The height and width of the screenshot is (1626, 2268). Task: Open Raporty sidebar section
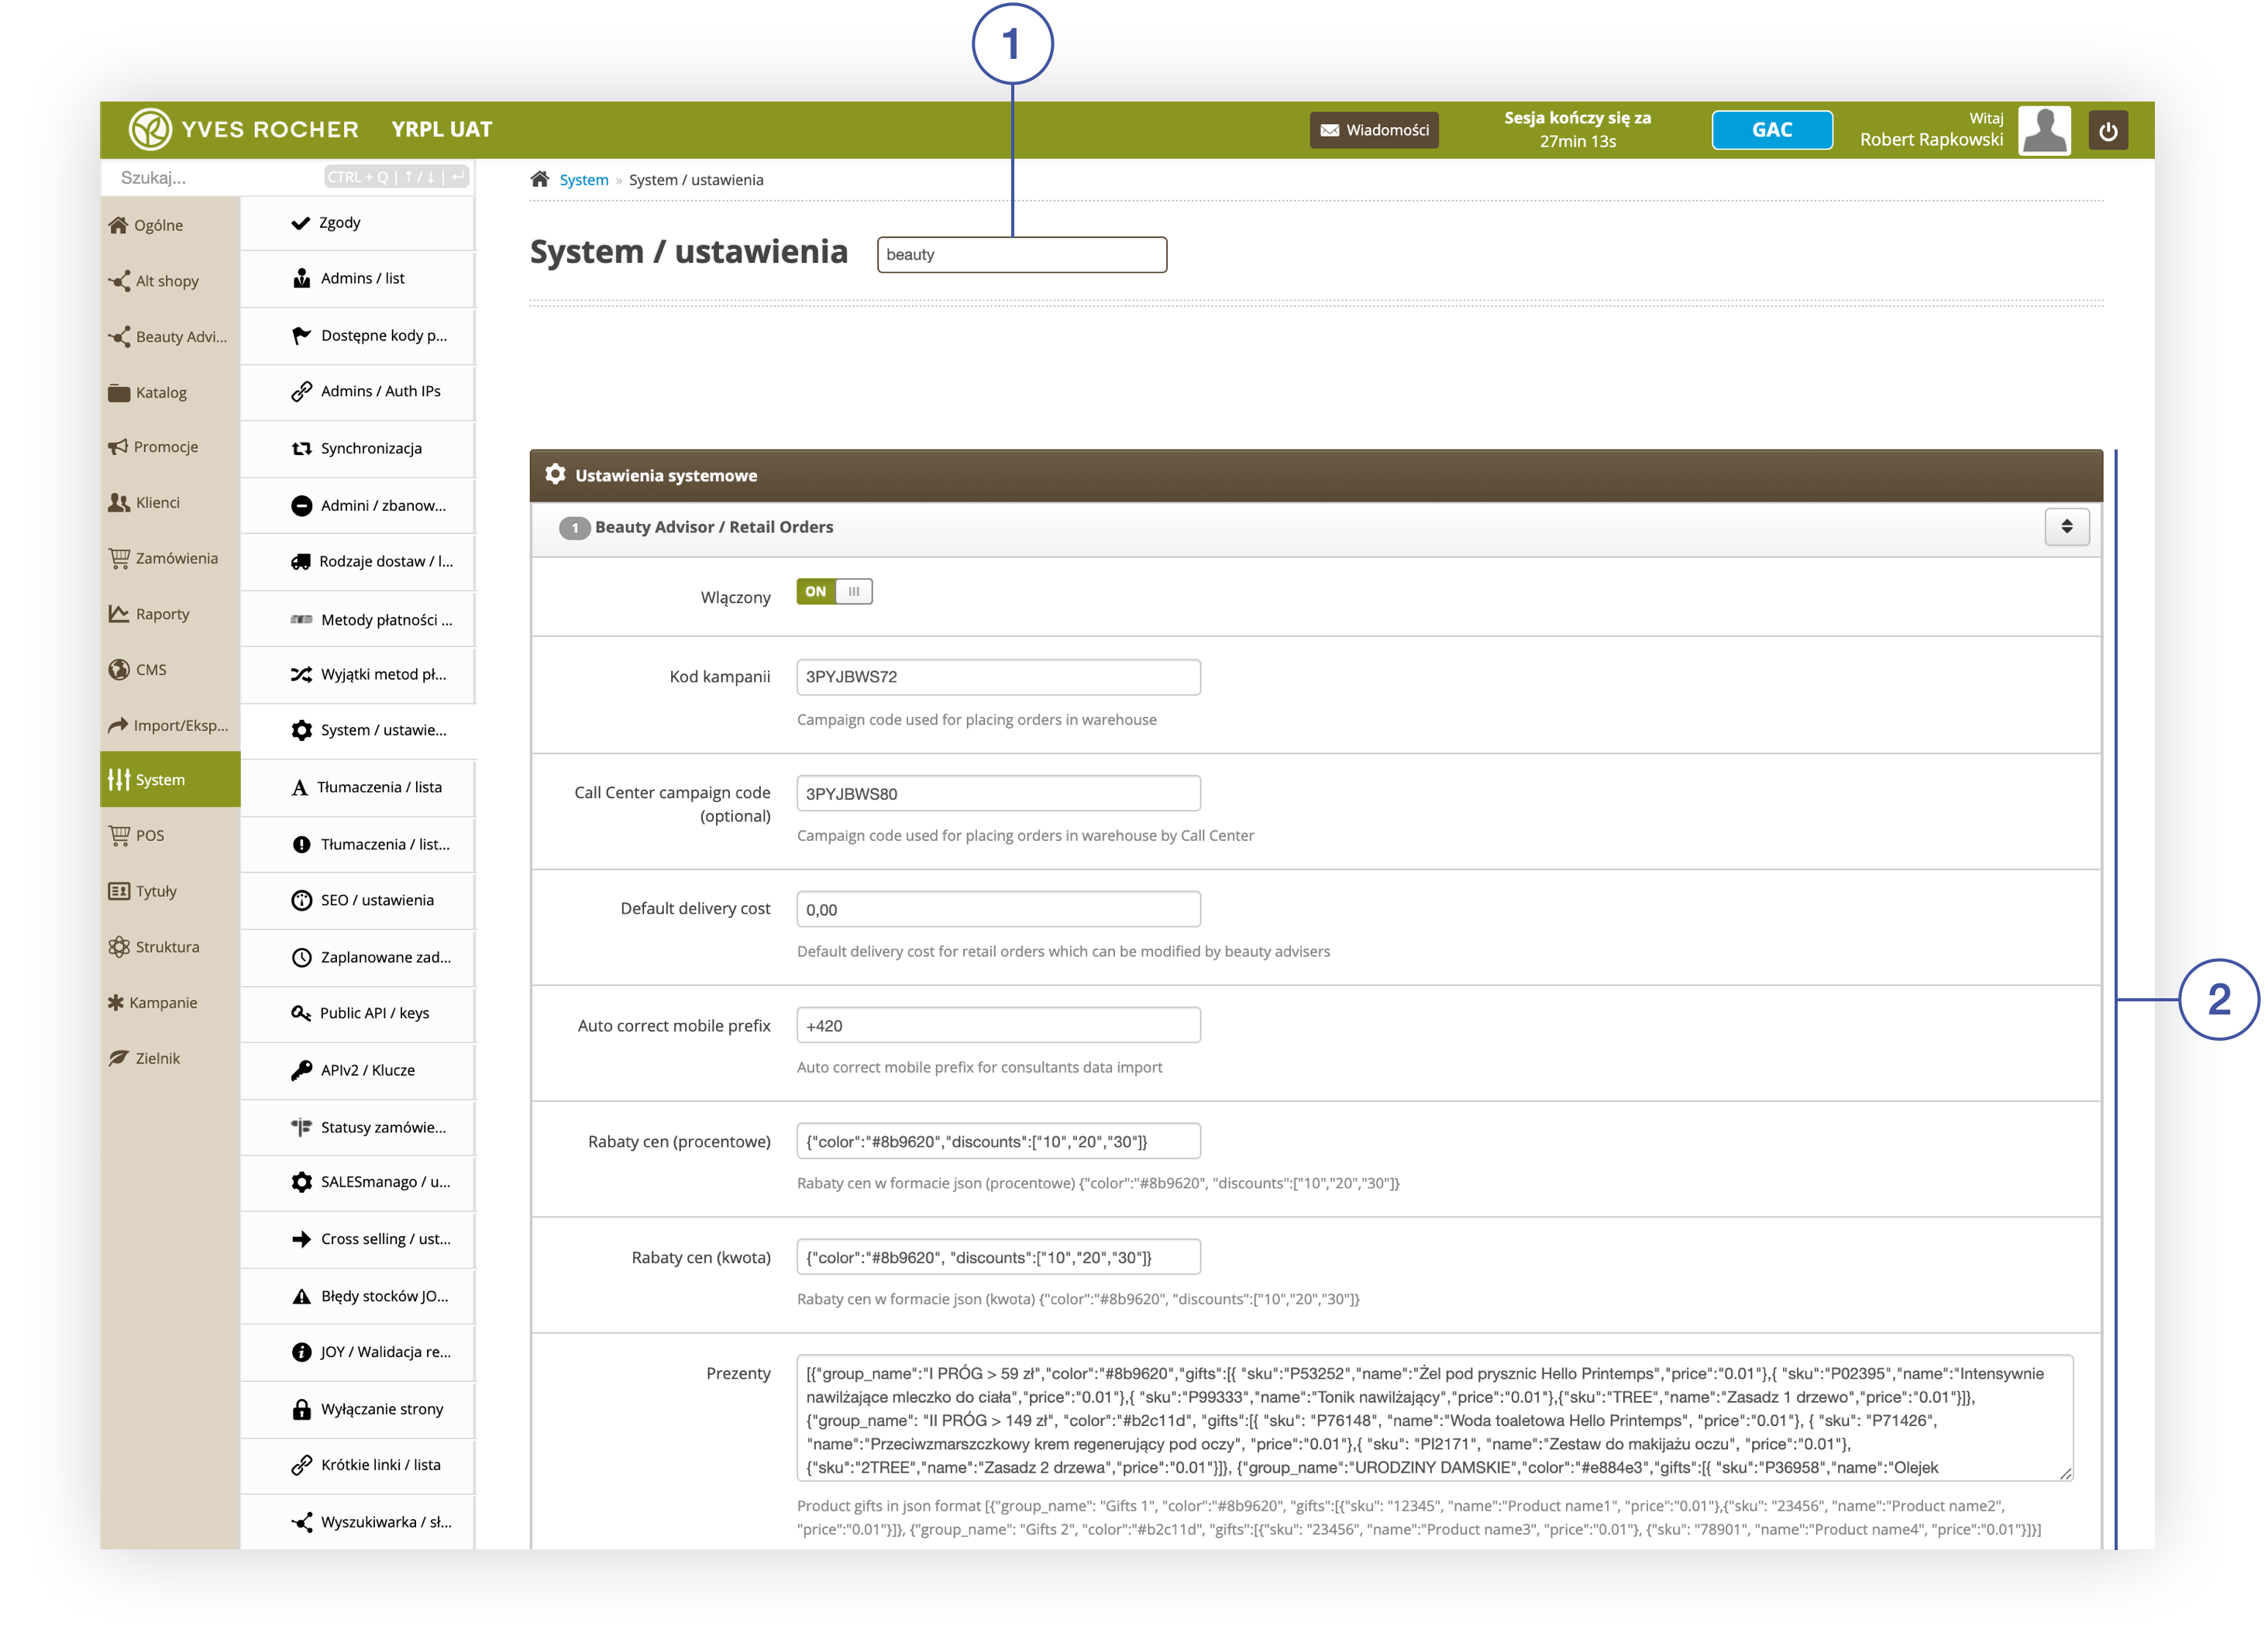tap(170, 614)
